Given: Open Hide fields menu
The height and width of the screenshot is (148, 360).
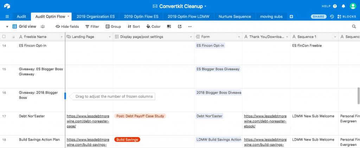Looking at the screenshot, I should point(67,27).
